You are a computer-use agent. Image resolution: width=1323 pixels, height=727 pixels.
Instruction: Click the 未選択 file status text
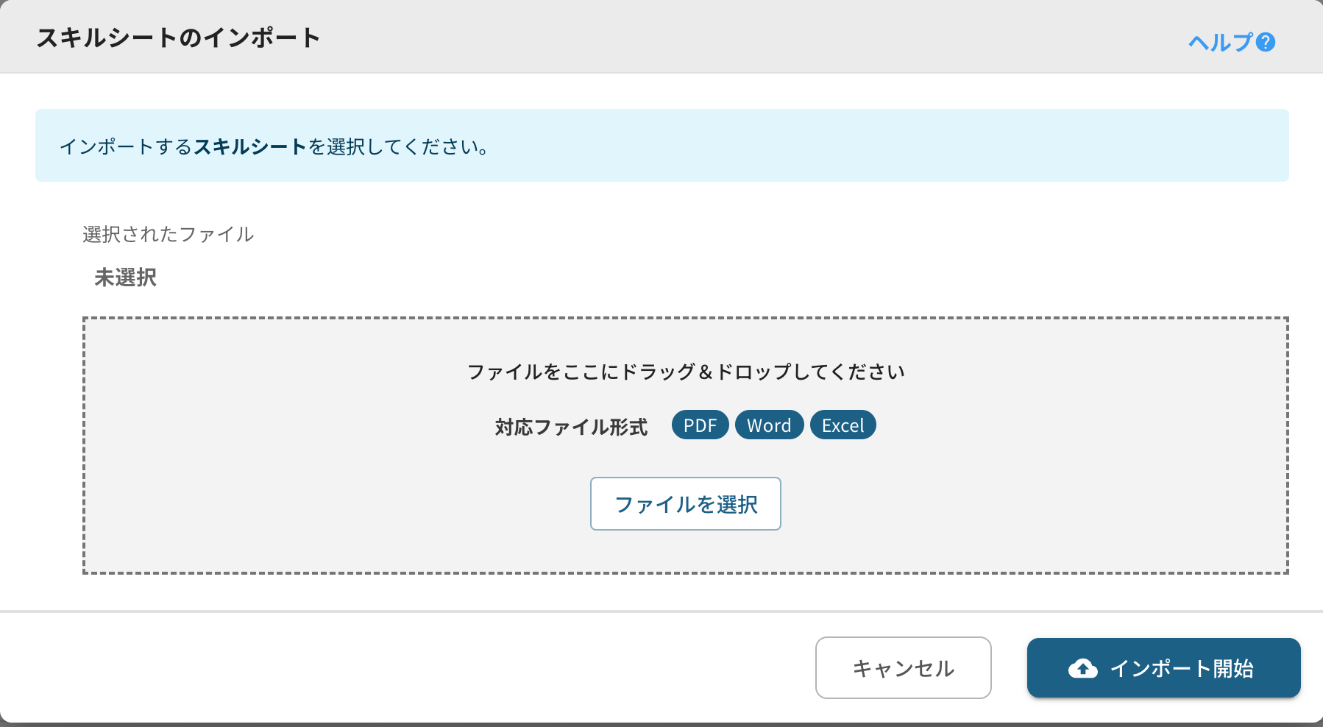[125, 277]
